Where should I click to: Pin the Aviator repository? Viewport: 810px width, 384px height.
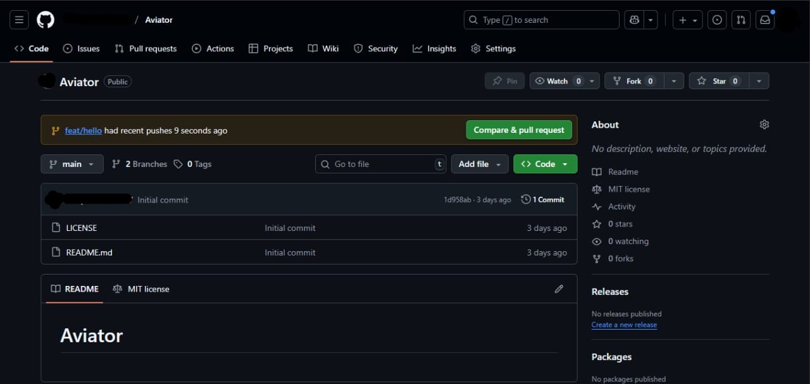tap(504, 81)
